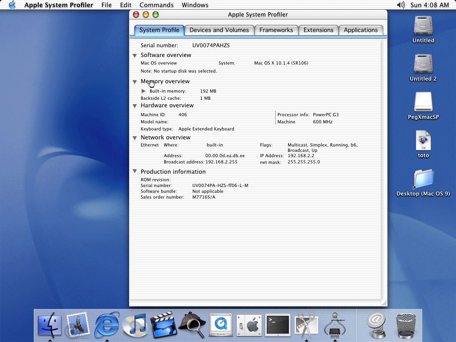Click the 192 MB built-in memory value
This screenshot has width=456, height=342.
[x=208, y=91]
